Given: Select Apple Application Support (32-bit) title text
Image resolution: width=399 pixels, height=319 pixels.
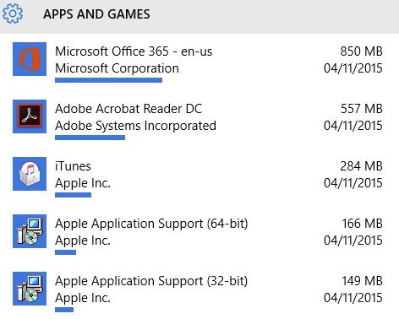Looking at the screenshot, I should click(x=151, y=281).
